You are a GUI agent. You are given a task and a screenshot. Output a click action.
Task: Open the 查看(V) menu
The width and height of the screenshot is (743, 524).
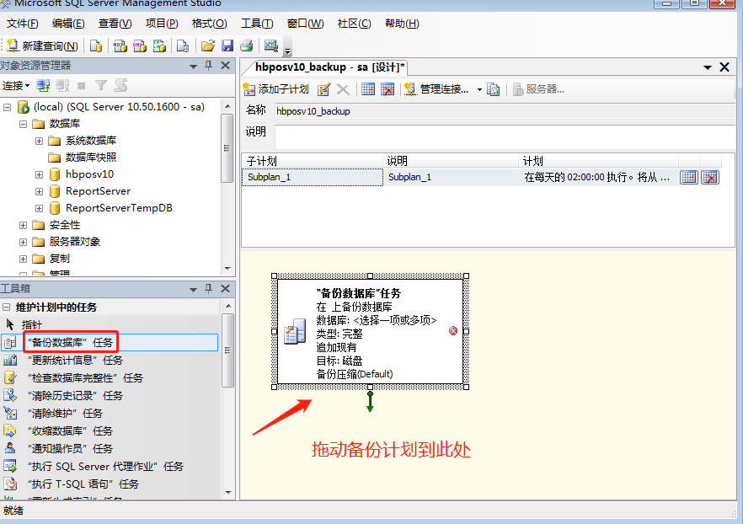[x=115, y=24]
